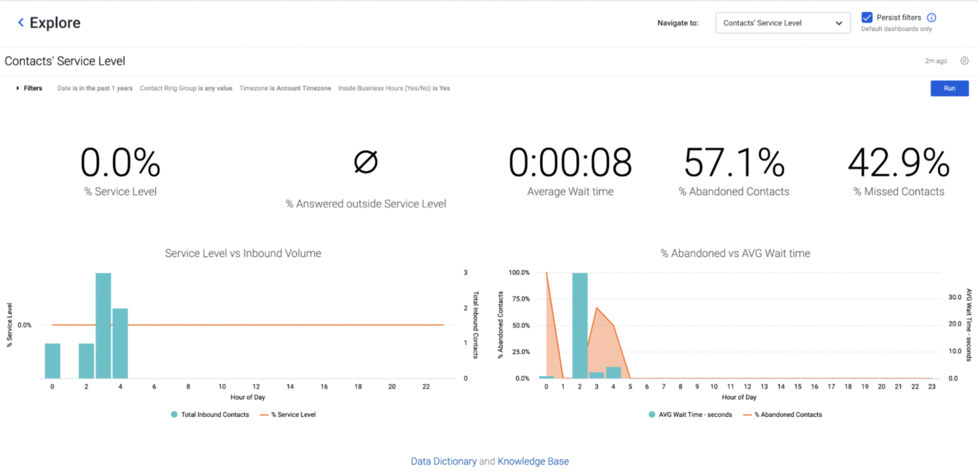
Task: Toggle AVG Wait Time - seconds legend dot
Action: coord(652,414)
